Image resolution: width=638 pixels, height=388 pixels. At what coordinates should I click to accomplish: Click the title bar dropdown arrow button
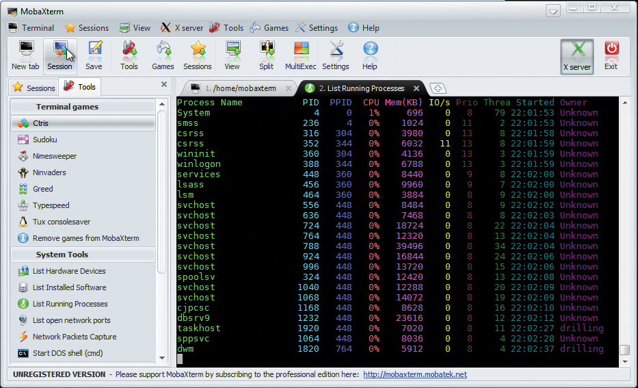tap(553, 12)
